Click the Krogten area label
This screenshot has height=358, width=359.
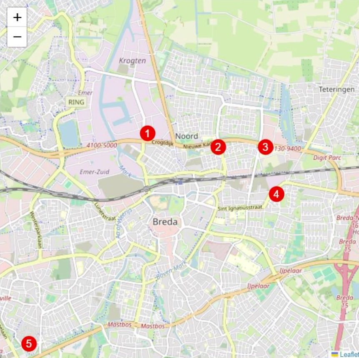[x=132, y=61]
